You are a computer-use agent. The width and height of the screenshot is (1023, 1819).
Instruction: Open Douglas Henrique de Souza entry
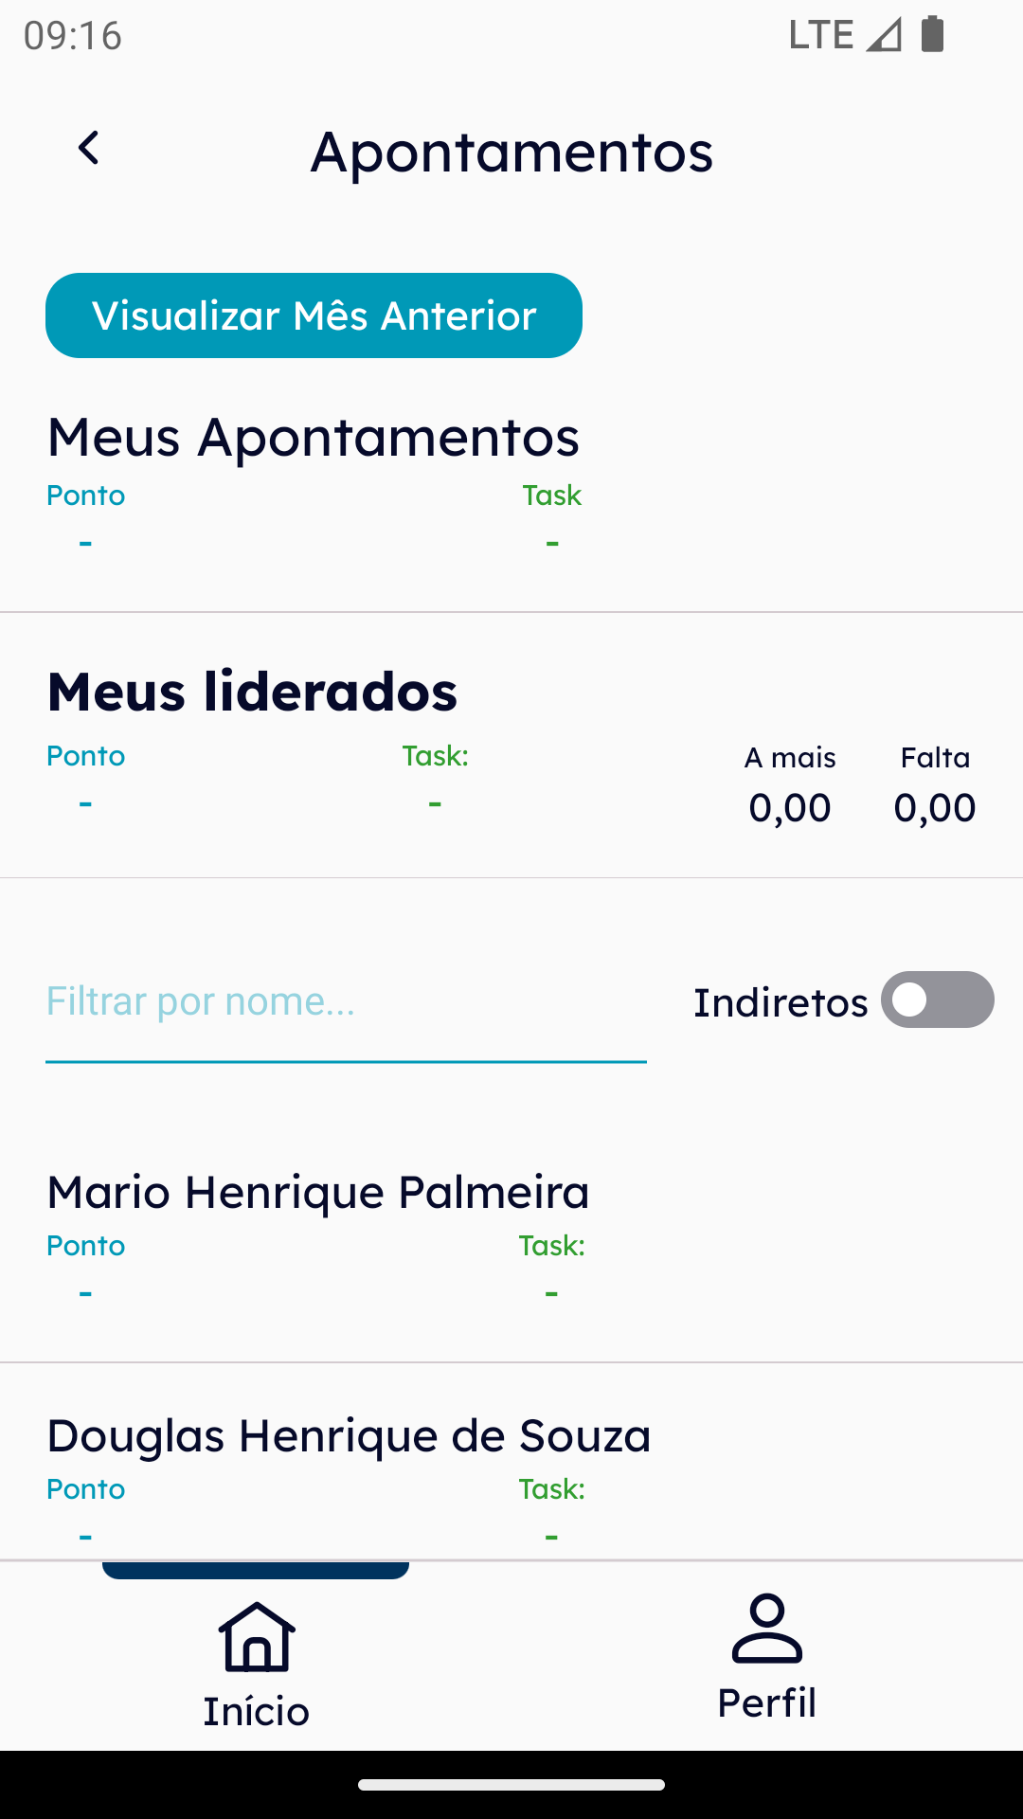[x=511, y=1463]
